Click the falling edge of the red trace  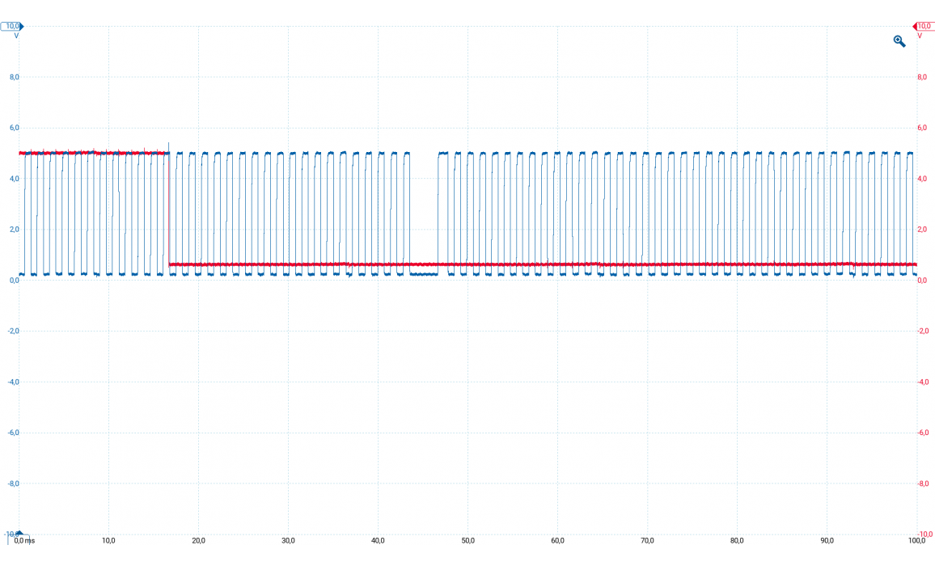point(168,209)
